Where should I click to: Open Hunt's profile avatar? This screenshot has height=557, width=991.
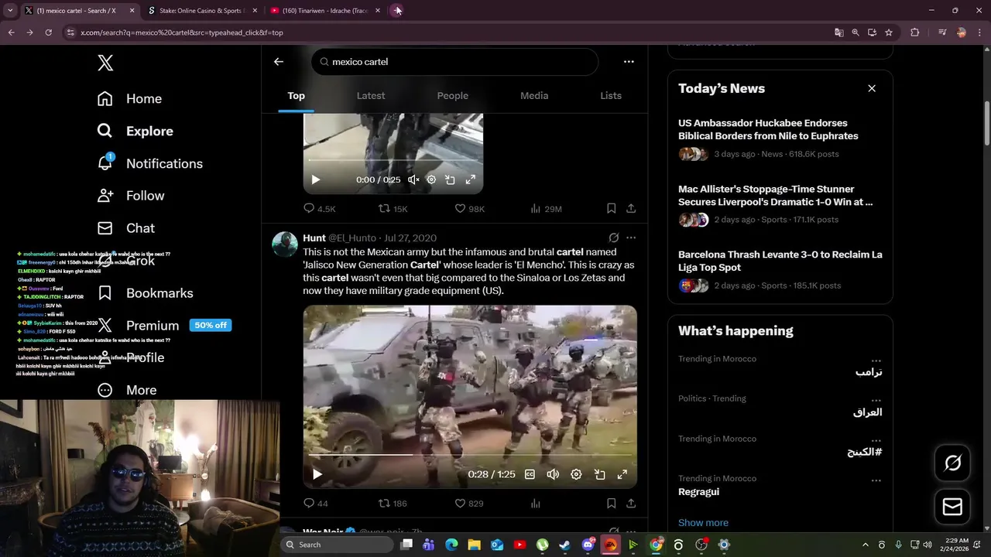coord(285,244)
